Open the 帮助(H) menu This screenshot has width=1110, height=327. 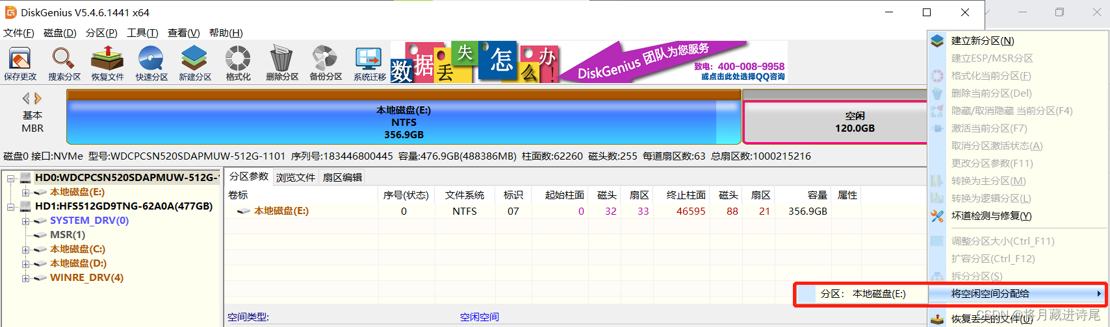coord(226,33)
